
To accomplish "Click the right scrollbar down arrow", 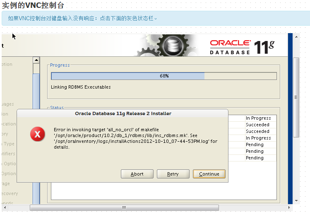I will [296, 200].
